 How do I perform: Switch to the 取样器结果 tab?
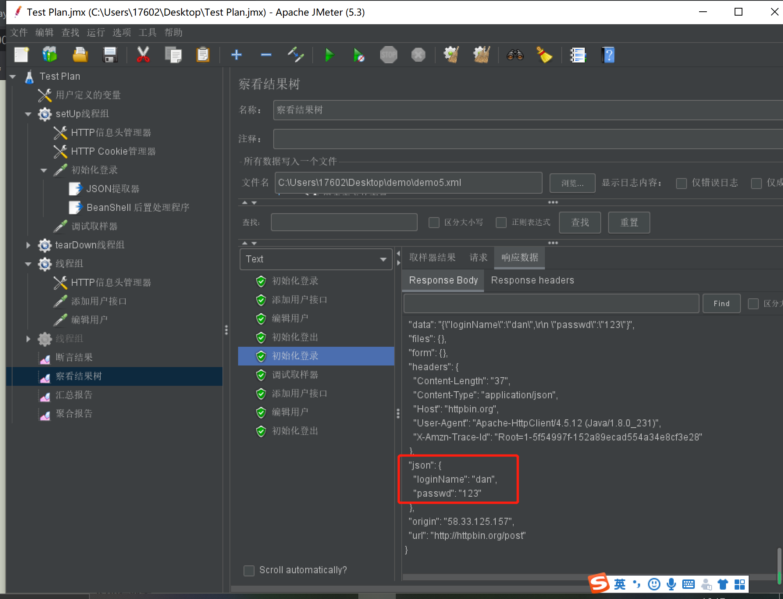(x=432, y=257)
